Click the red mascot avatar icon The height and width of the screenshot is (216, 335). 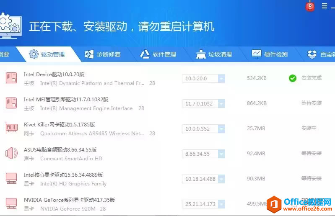click(x=310, y=6)
